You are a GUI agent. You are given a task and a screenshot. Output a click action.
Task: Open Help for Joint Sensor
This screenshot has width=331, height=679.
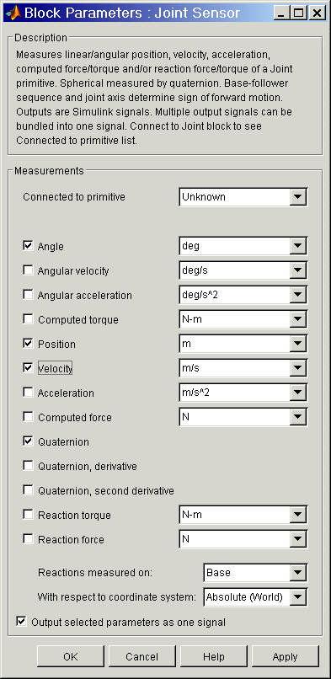[214, 657]
